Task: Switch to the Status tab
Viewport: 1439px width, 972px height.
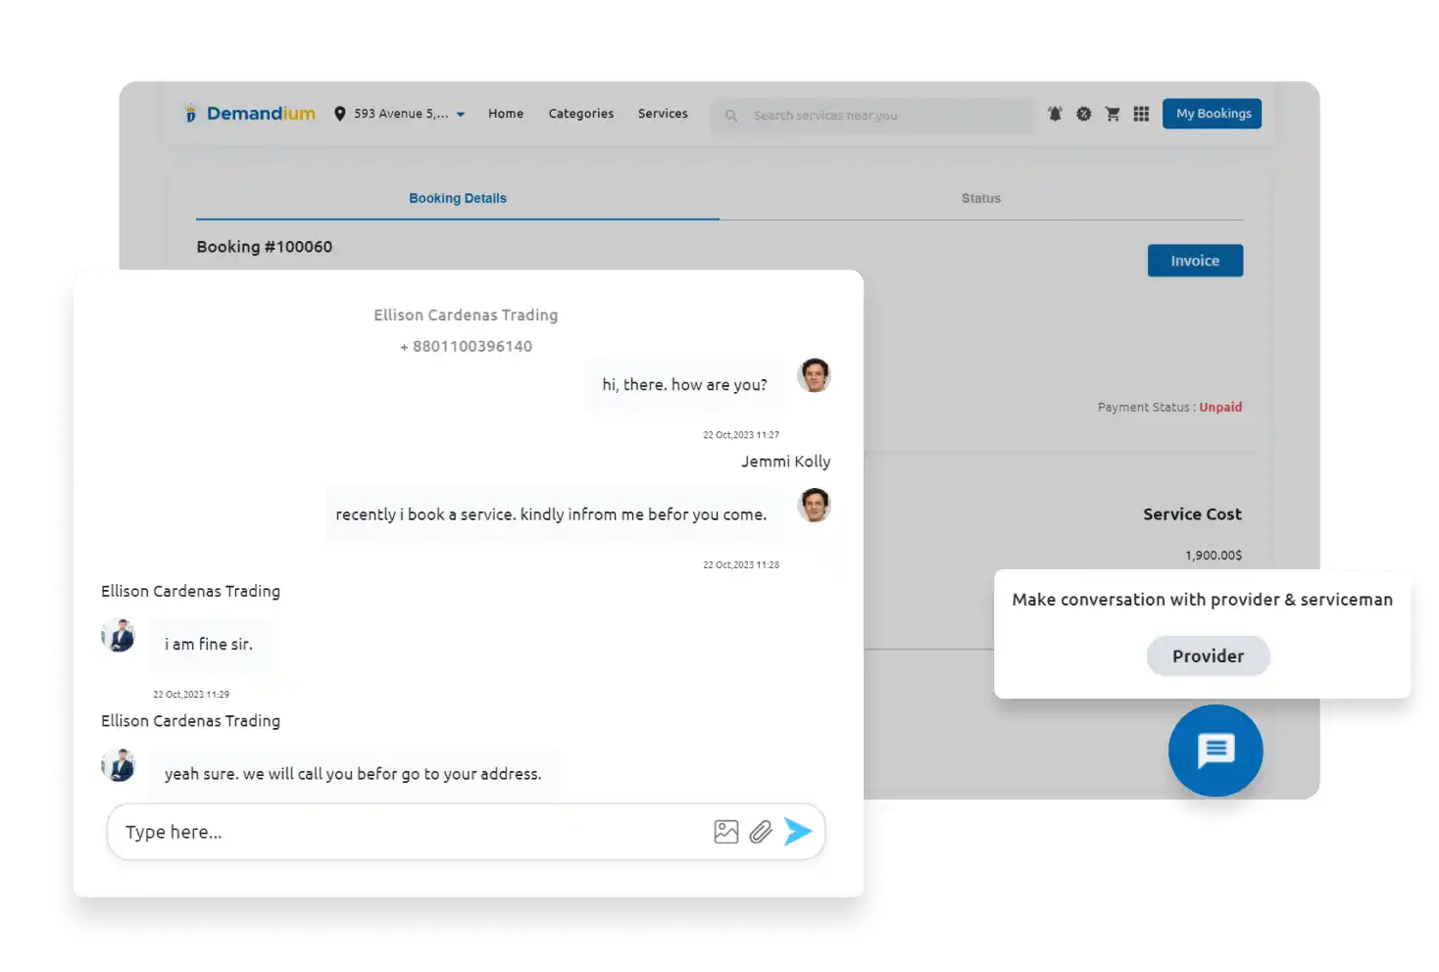Action: click(981, 198)
